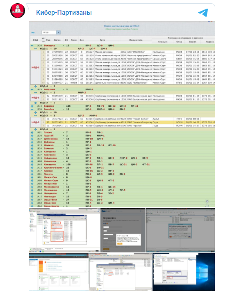Click the Вес column header

click(82, 40)
